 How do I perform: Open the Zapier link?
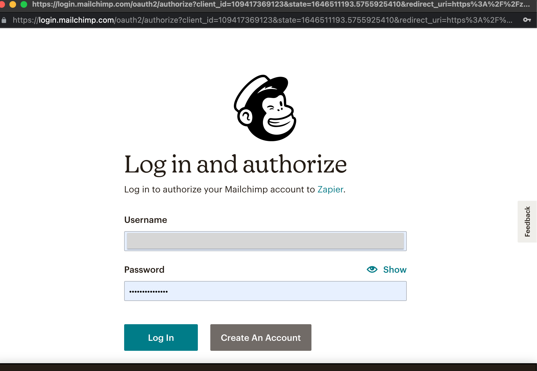coord(330,189)
